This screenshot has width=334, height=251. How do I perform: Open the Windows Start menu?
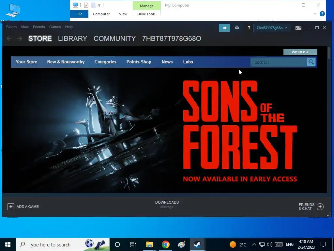point(8,244)
